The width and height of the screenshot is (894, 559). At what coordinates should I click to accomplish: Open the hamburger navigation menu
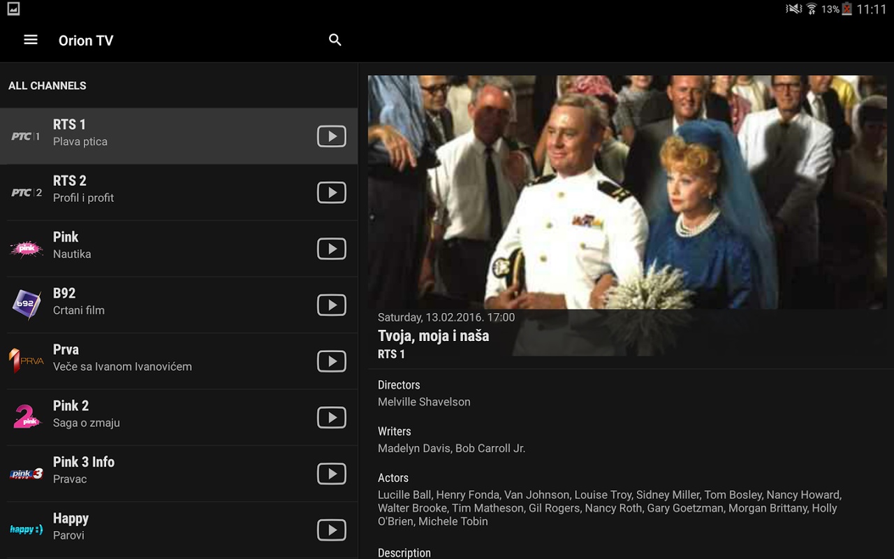31,40
